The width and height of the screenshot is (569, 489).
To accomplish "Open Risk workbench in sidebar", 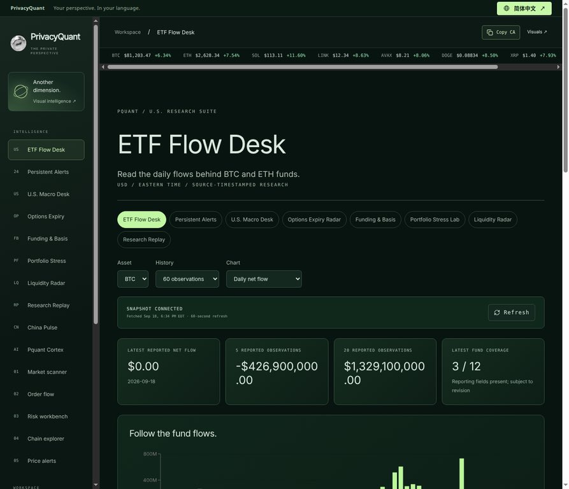I will tap(46, 416).
